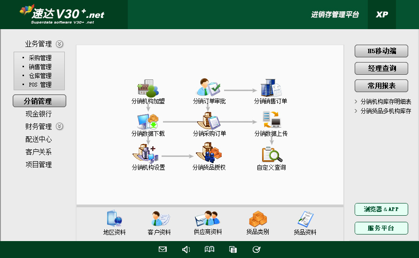Screen dimensions: 419x258
Task: Switch to 现金银行 module
Action: pyautogui.click(x=39, y=114)
